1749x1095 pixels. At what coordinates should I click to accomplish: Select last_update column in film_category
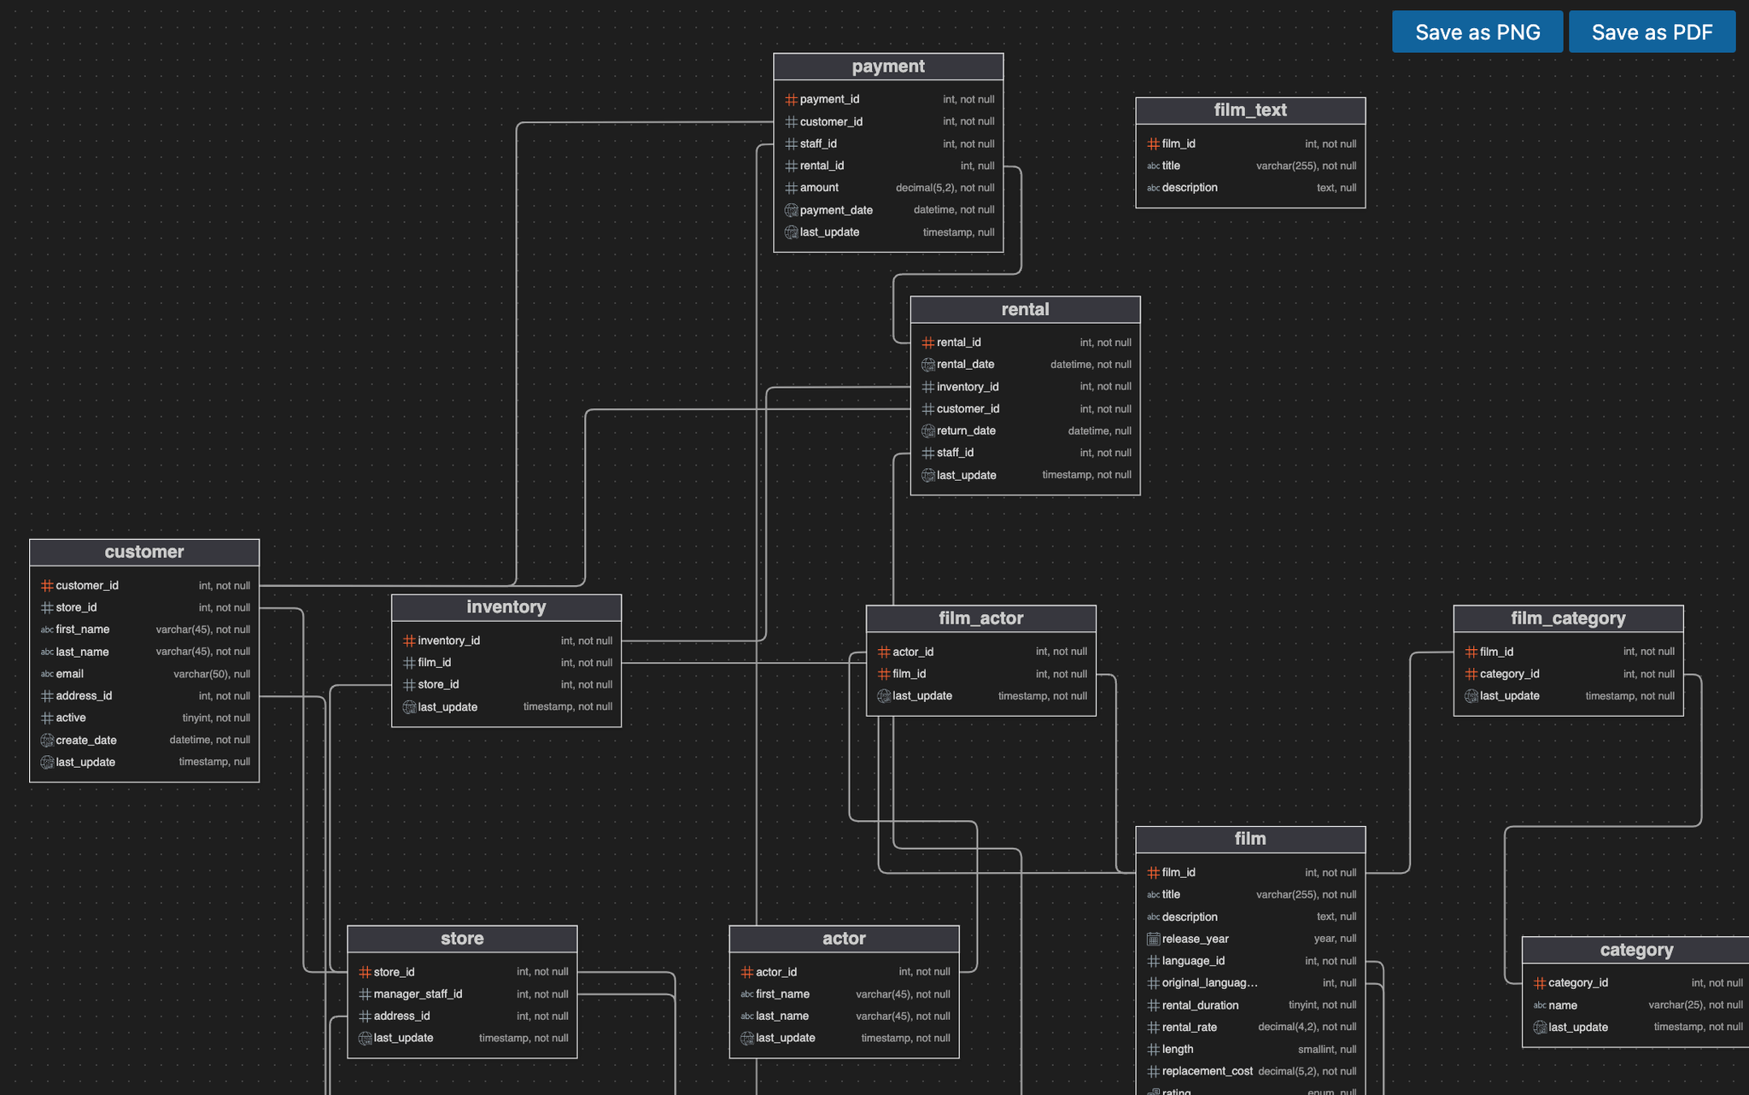click(x=1568, y=696)
